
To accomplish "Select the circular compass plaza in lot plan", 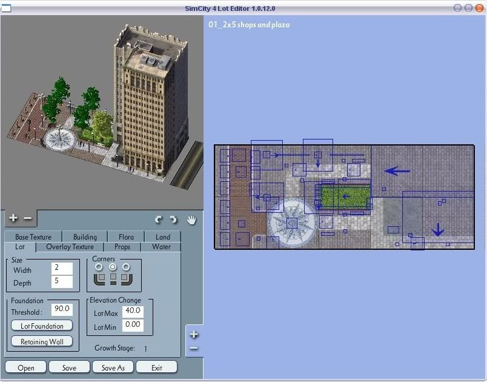I will pos(292,223).
